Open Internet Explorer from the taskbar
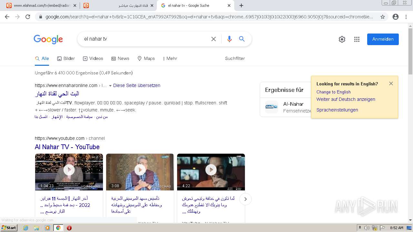The height and width of the screenshot is (232, 413). coord(26,228)
